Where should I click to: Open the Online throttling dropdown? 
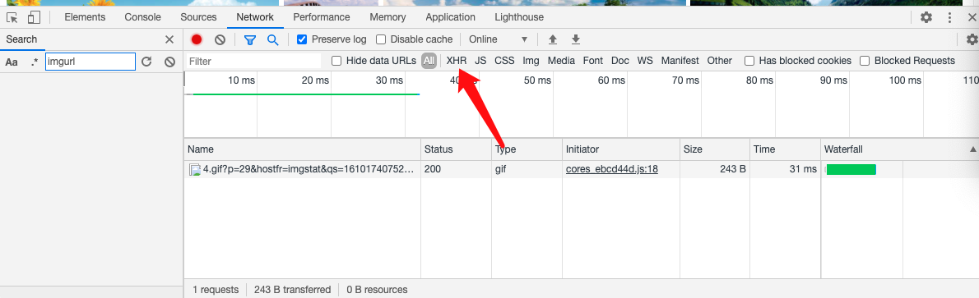click(498, 39)
